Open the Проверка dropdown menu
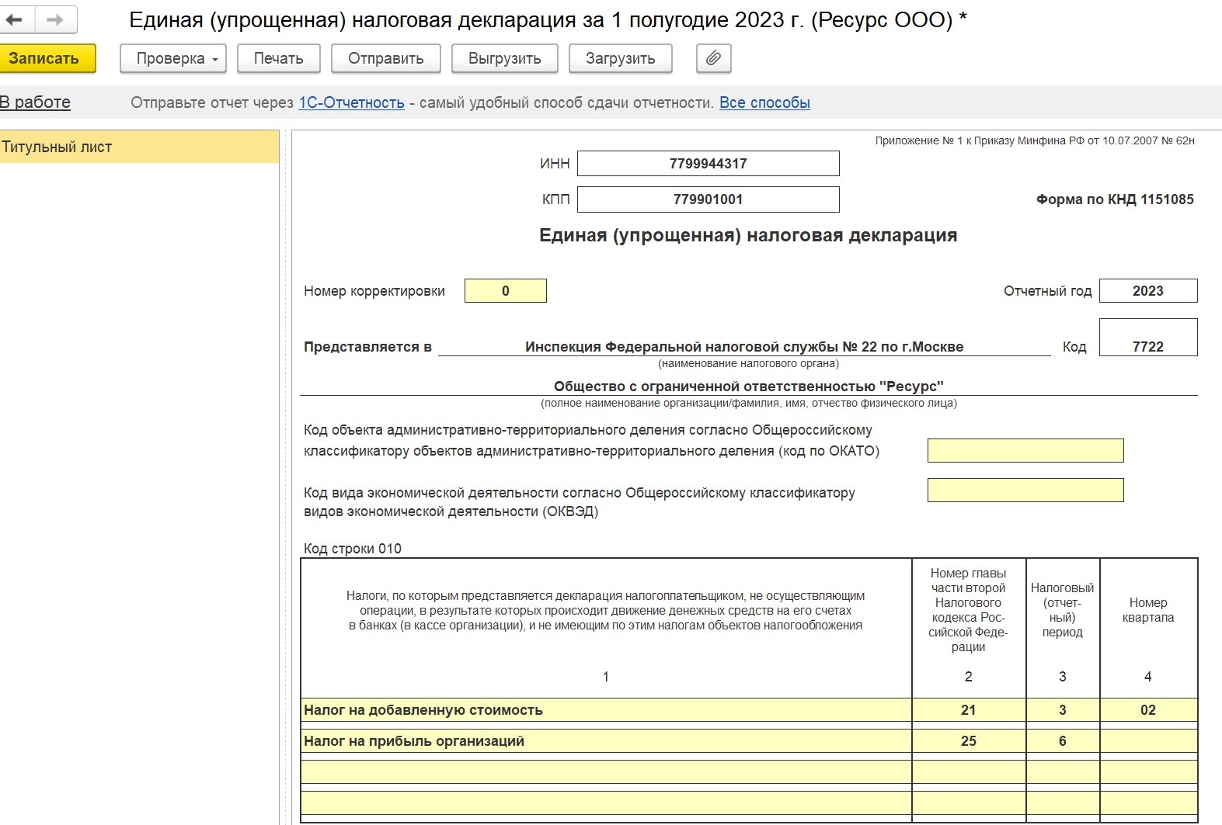This screenshot has height=825, width=1222. (173, 58)
